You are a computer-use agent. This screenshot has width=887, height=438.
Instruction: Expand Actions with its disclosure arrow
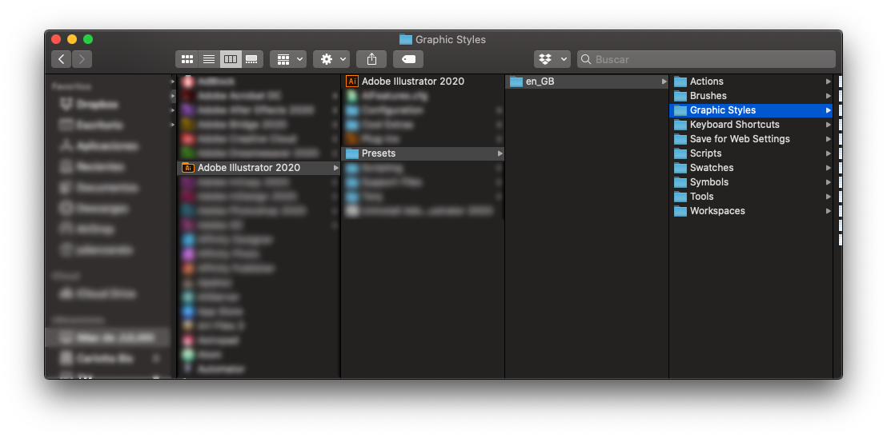pyautogui.click(x=829, y=82)
